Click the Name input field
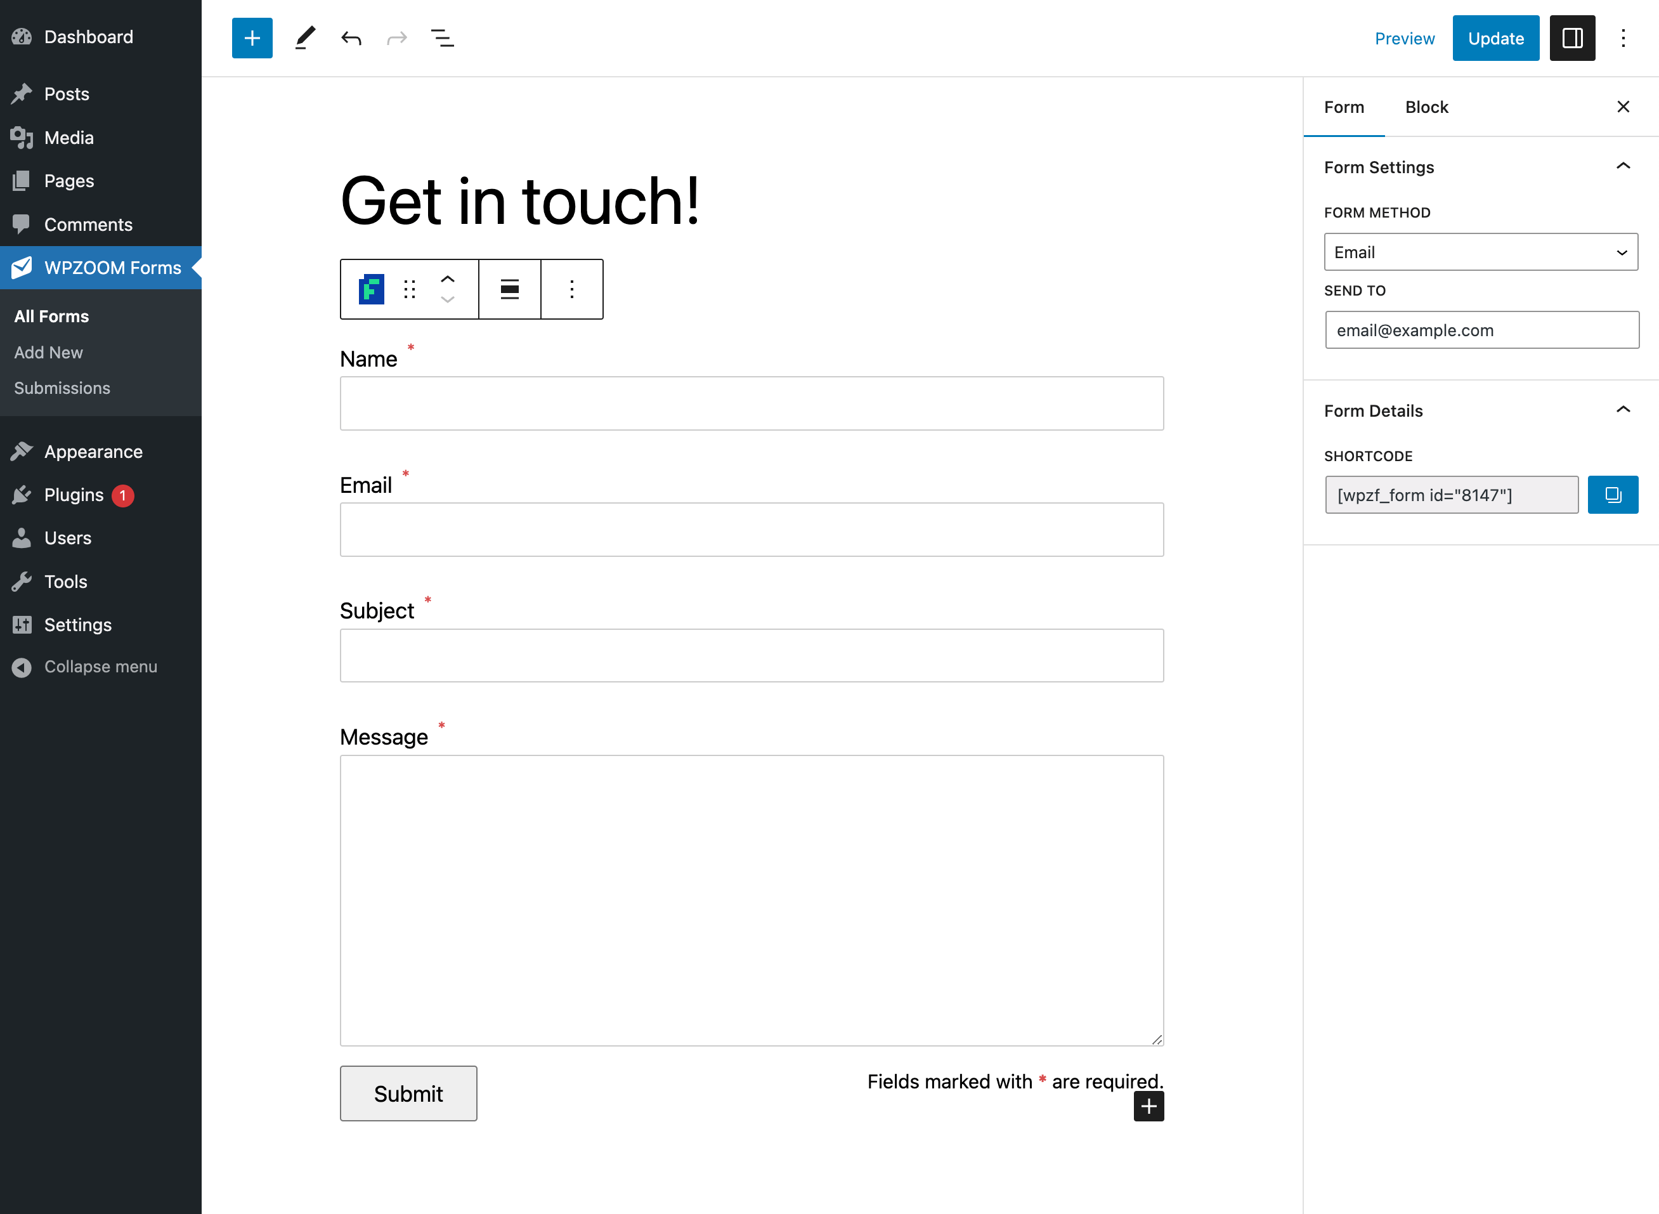Screen dimensions: 1659x1214 pos(751,403)
